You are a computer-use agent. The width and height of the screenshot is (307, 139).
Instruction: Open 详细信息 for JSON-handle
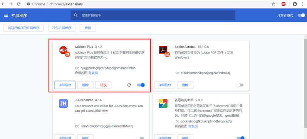[65, 137]
